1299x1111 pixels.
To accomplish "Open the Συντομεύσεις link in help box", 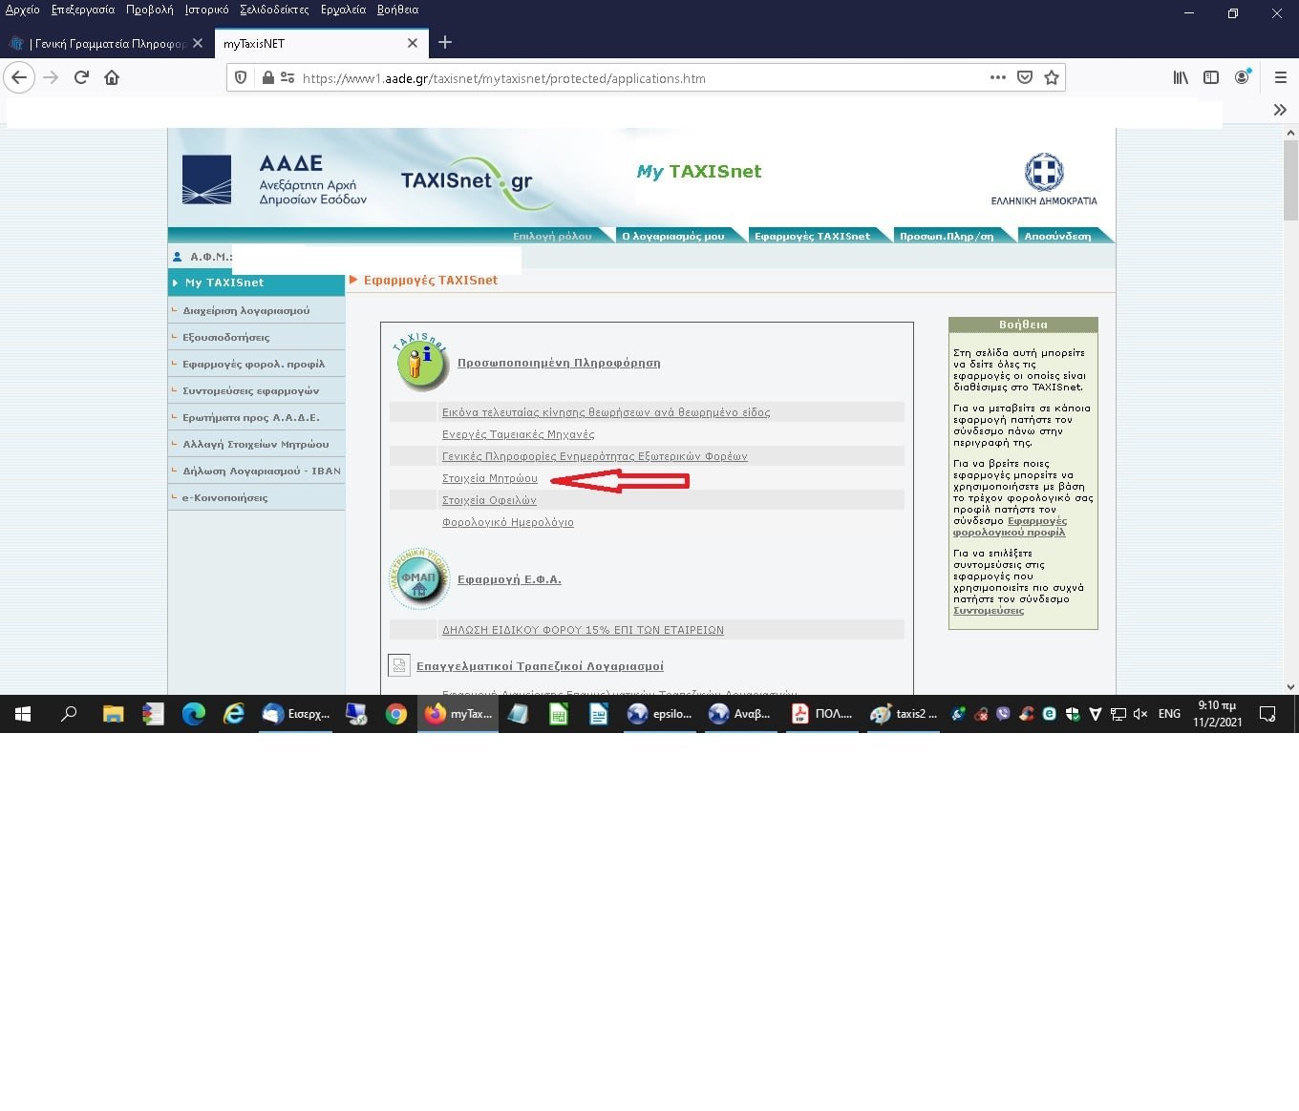I will click(x=989, y=611).
